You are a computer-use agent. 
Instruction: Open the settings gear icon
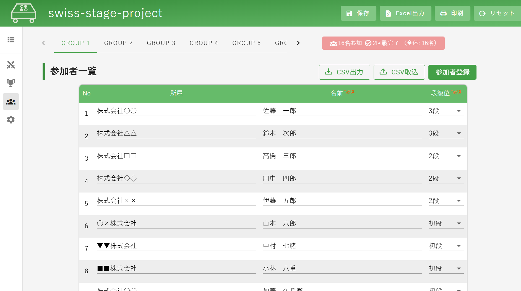pos(11,120)
